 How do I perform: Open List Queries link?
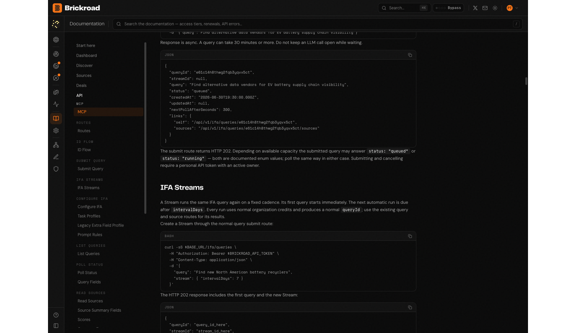[88, 254]
